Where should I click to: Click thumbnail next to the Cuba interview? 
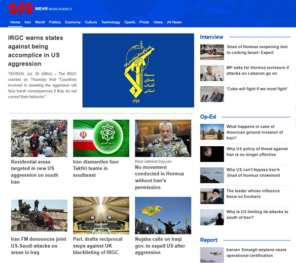point(212,94)
